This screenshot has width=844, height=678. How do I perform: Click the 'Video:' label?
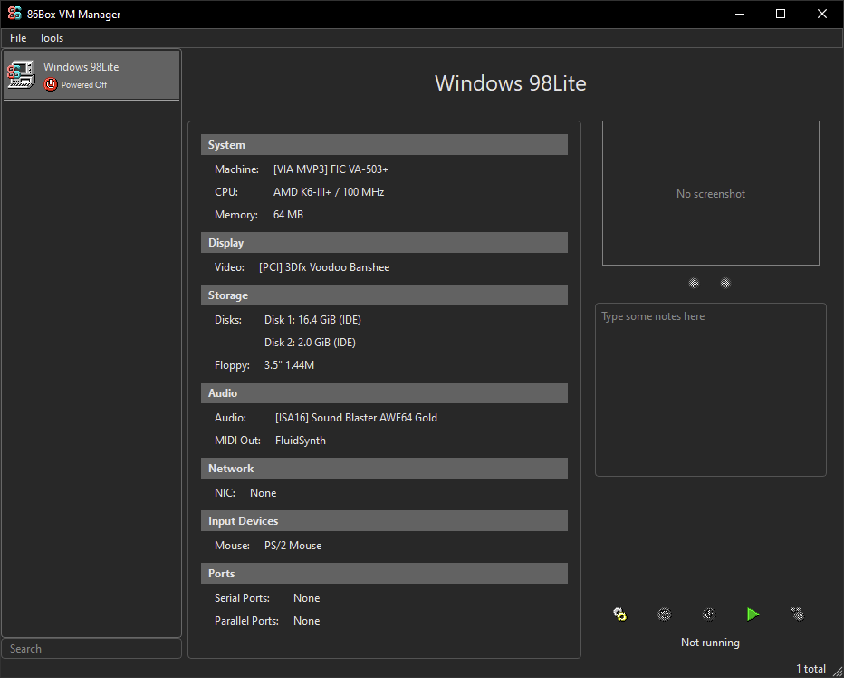229,267
